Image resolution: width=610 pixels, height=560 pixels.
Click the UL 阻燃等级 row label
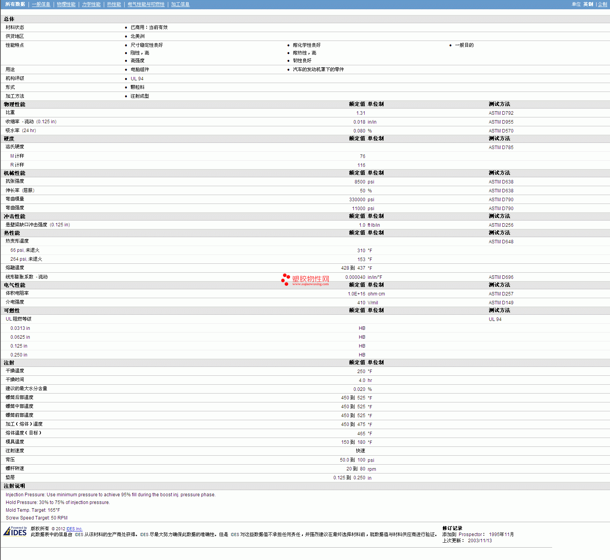tap(19, 319)
